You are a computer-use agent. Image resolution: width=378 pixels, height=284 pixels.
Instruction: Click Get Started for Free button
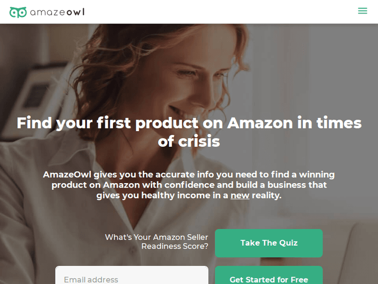click(x=269, y=276)
